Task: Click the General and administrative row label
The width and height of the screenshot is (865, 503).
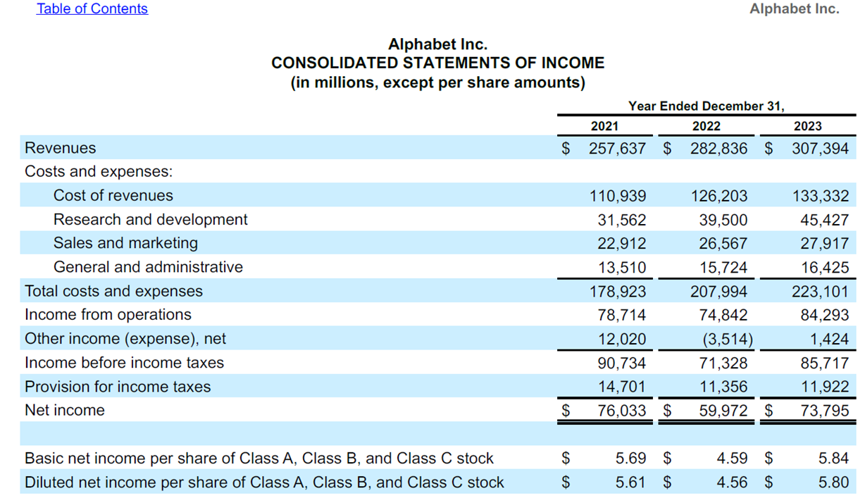Action: click(x=148, y=267)
